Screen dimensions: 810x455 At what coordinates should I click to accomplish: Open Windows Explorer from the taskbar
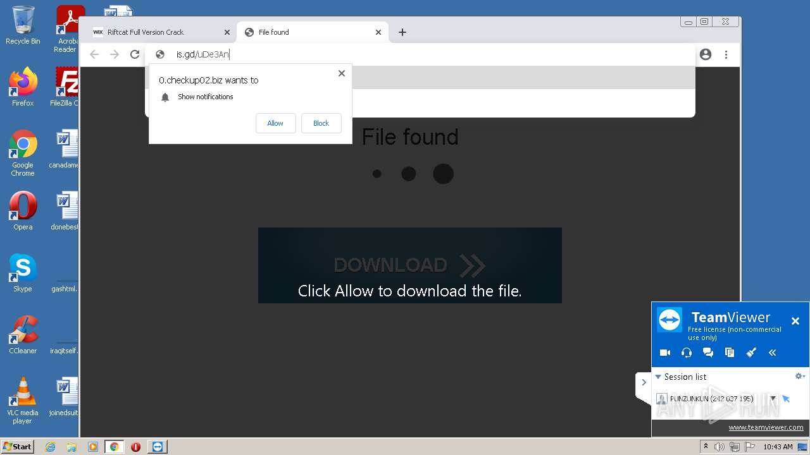pos(72,447)
